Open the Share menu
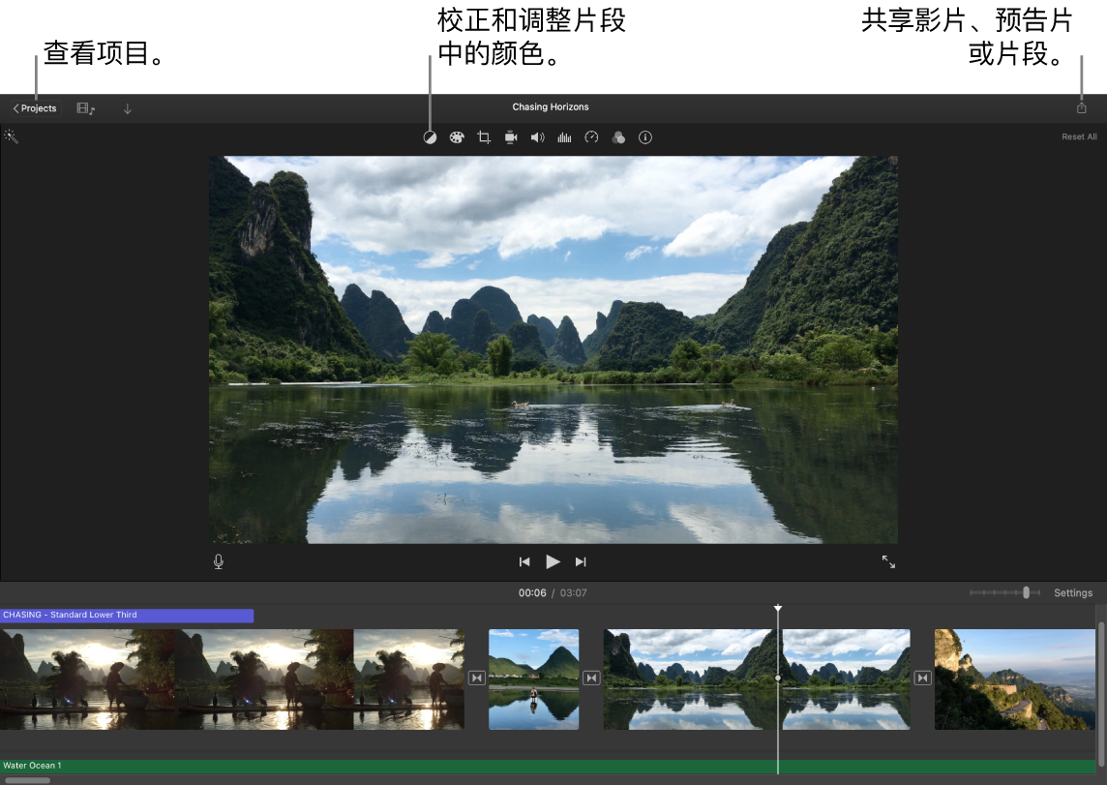The height and width of the screenshot is (785, 1107). coord(1081,107)
